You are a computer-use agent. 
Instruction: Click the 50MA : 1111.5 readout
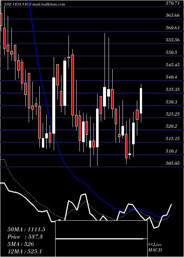point(26,229)
